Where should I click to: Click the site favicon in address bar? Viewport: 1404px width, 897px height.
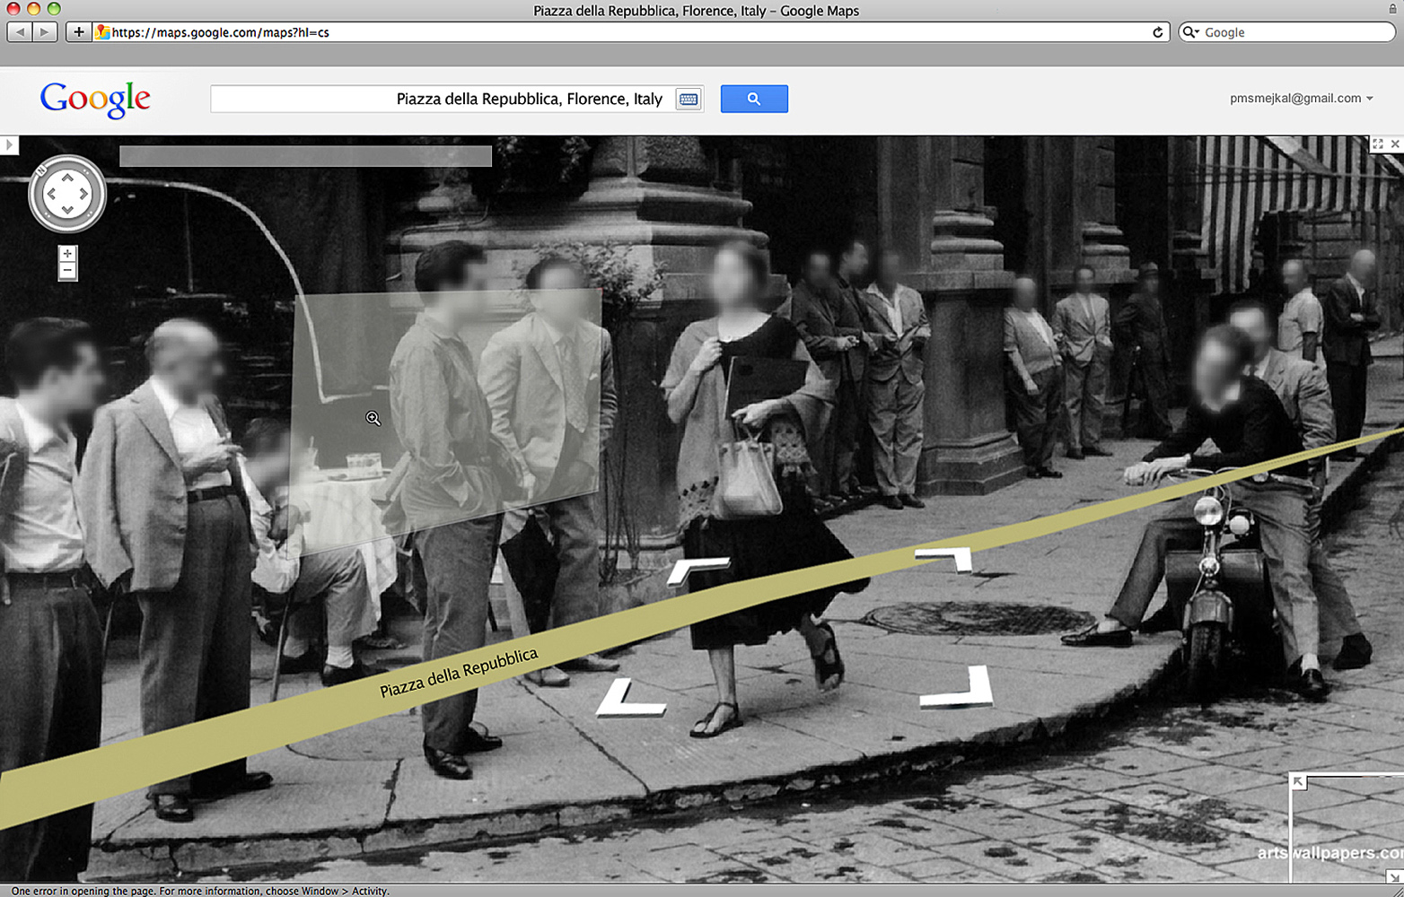click(x=102, y=32)
